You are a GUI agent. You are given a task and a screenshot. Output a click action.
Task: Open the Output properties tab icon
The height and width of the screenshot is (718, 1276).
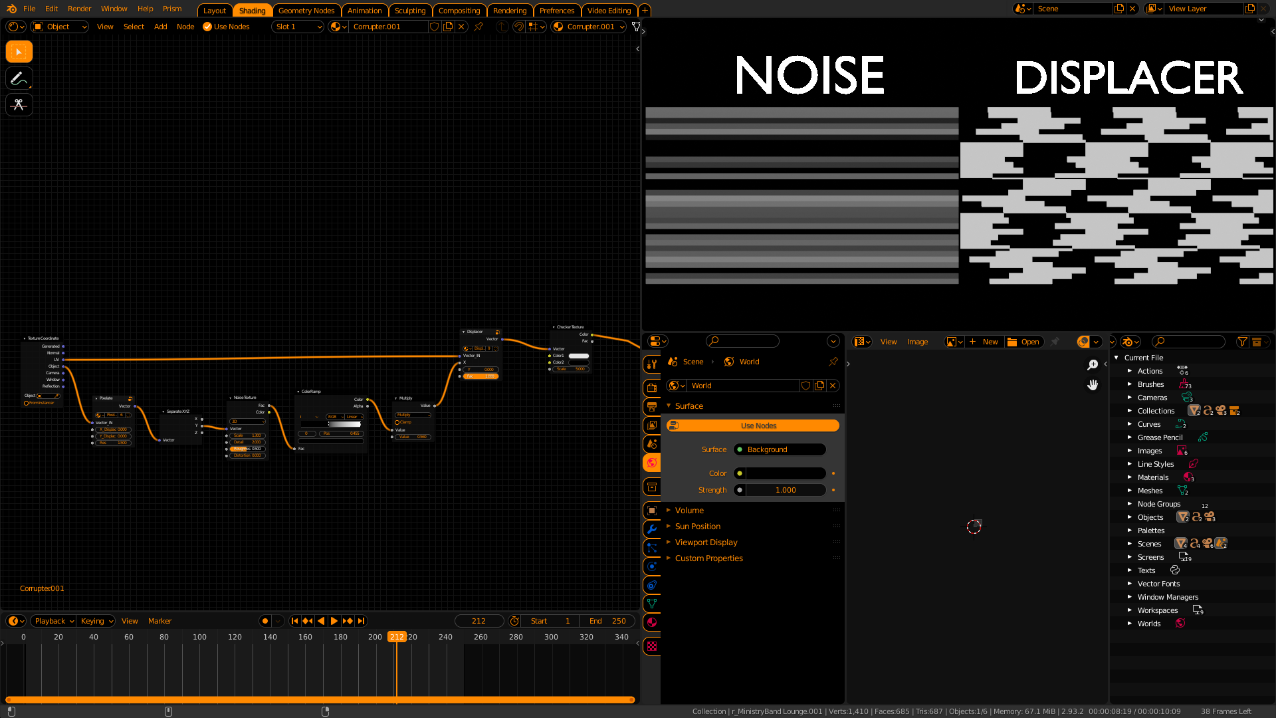point(652,407)
